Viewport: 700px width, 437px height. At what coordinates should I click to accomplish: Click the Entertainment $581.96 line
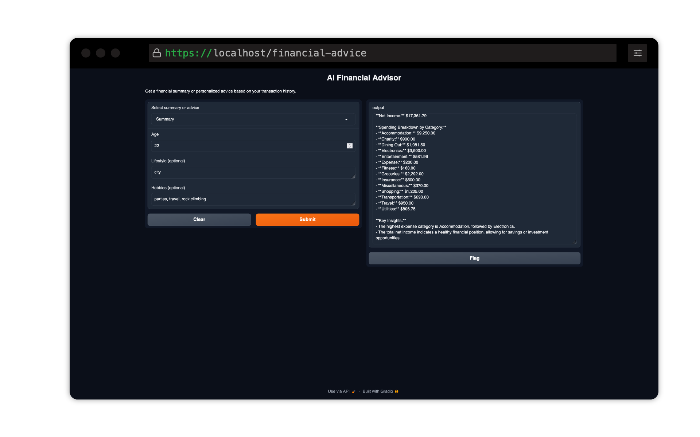(x=402, y=157)
